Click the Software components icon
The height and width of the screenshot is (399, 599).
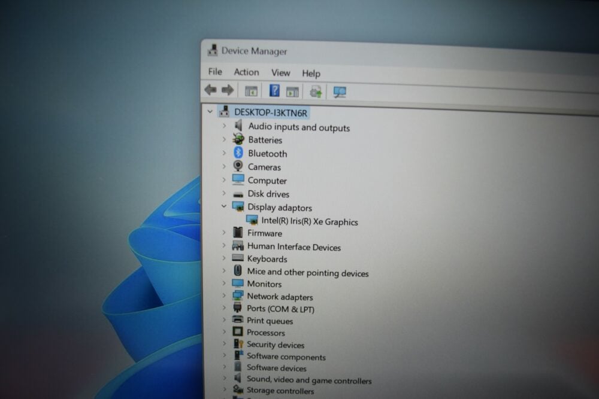click(238, 355)
